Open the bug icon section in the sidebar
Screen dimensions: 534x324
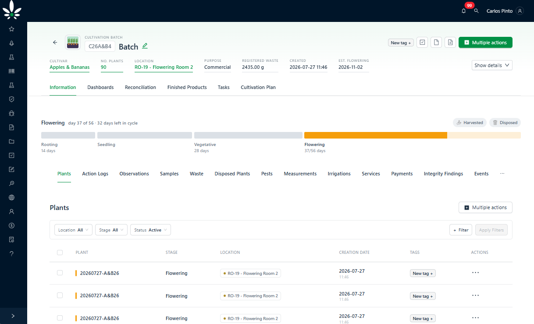pos(12,113)
